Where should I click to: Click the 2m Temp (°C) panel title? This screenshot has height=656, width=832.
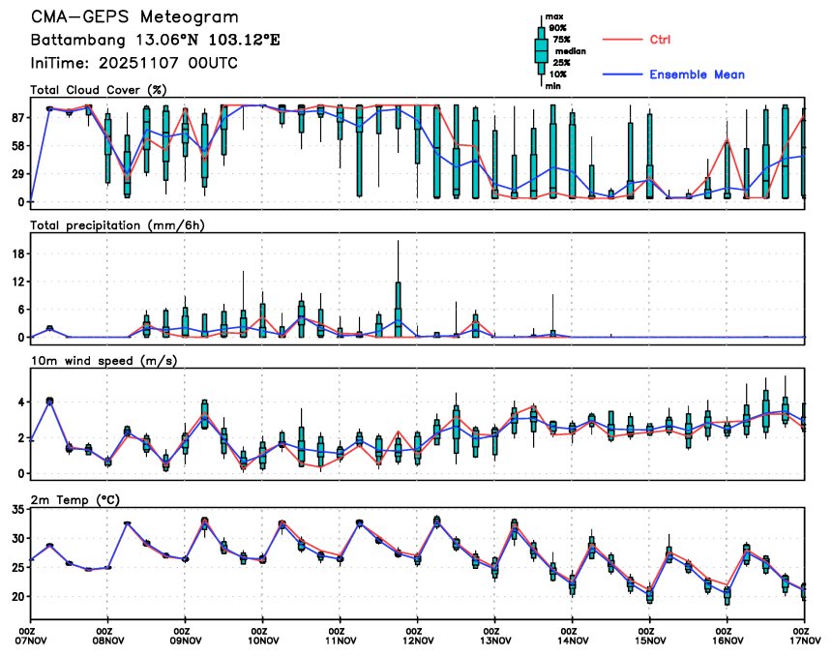[75, 500]
